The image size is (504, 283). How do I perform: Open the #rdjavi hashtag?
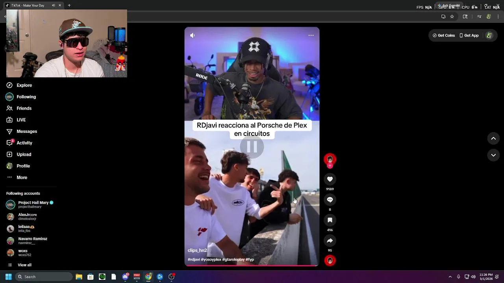tap(194, 259)
